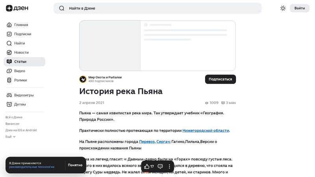Click the Ролики sidebar icon
Screen dimensions: 315x177
[9, 80]
